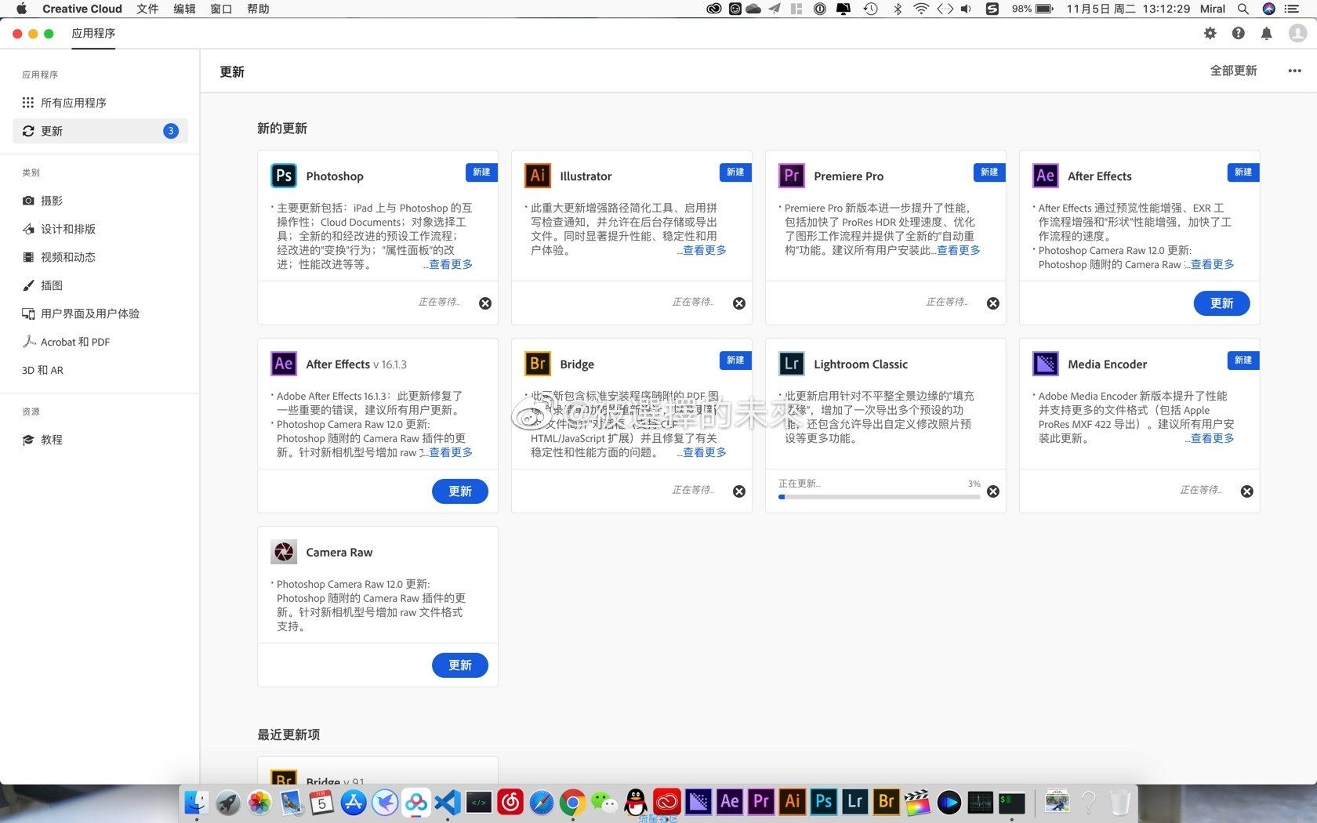Open the 帮助 menu
Viewport: 1317px width, 823px height.
258,9
